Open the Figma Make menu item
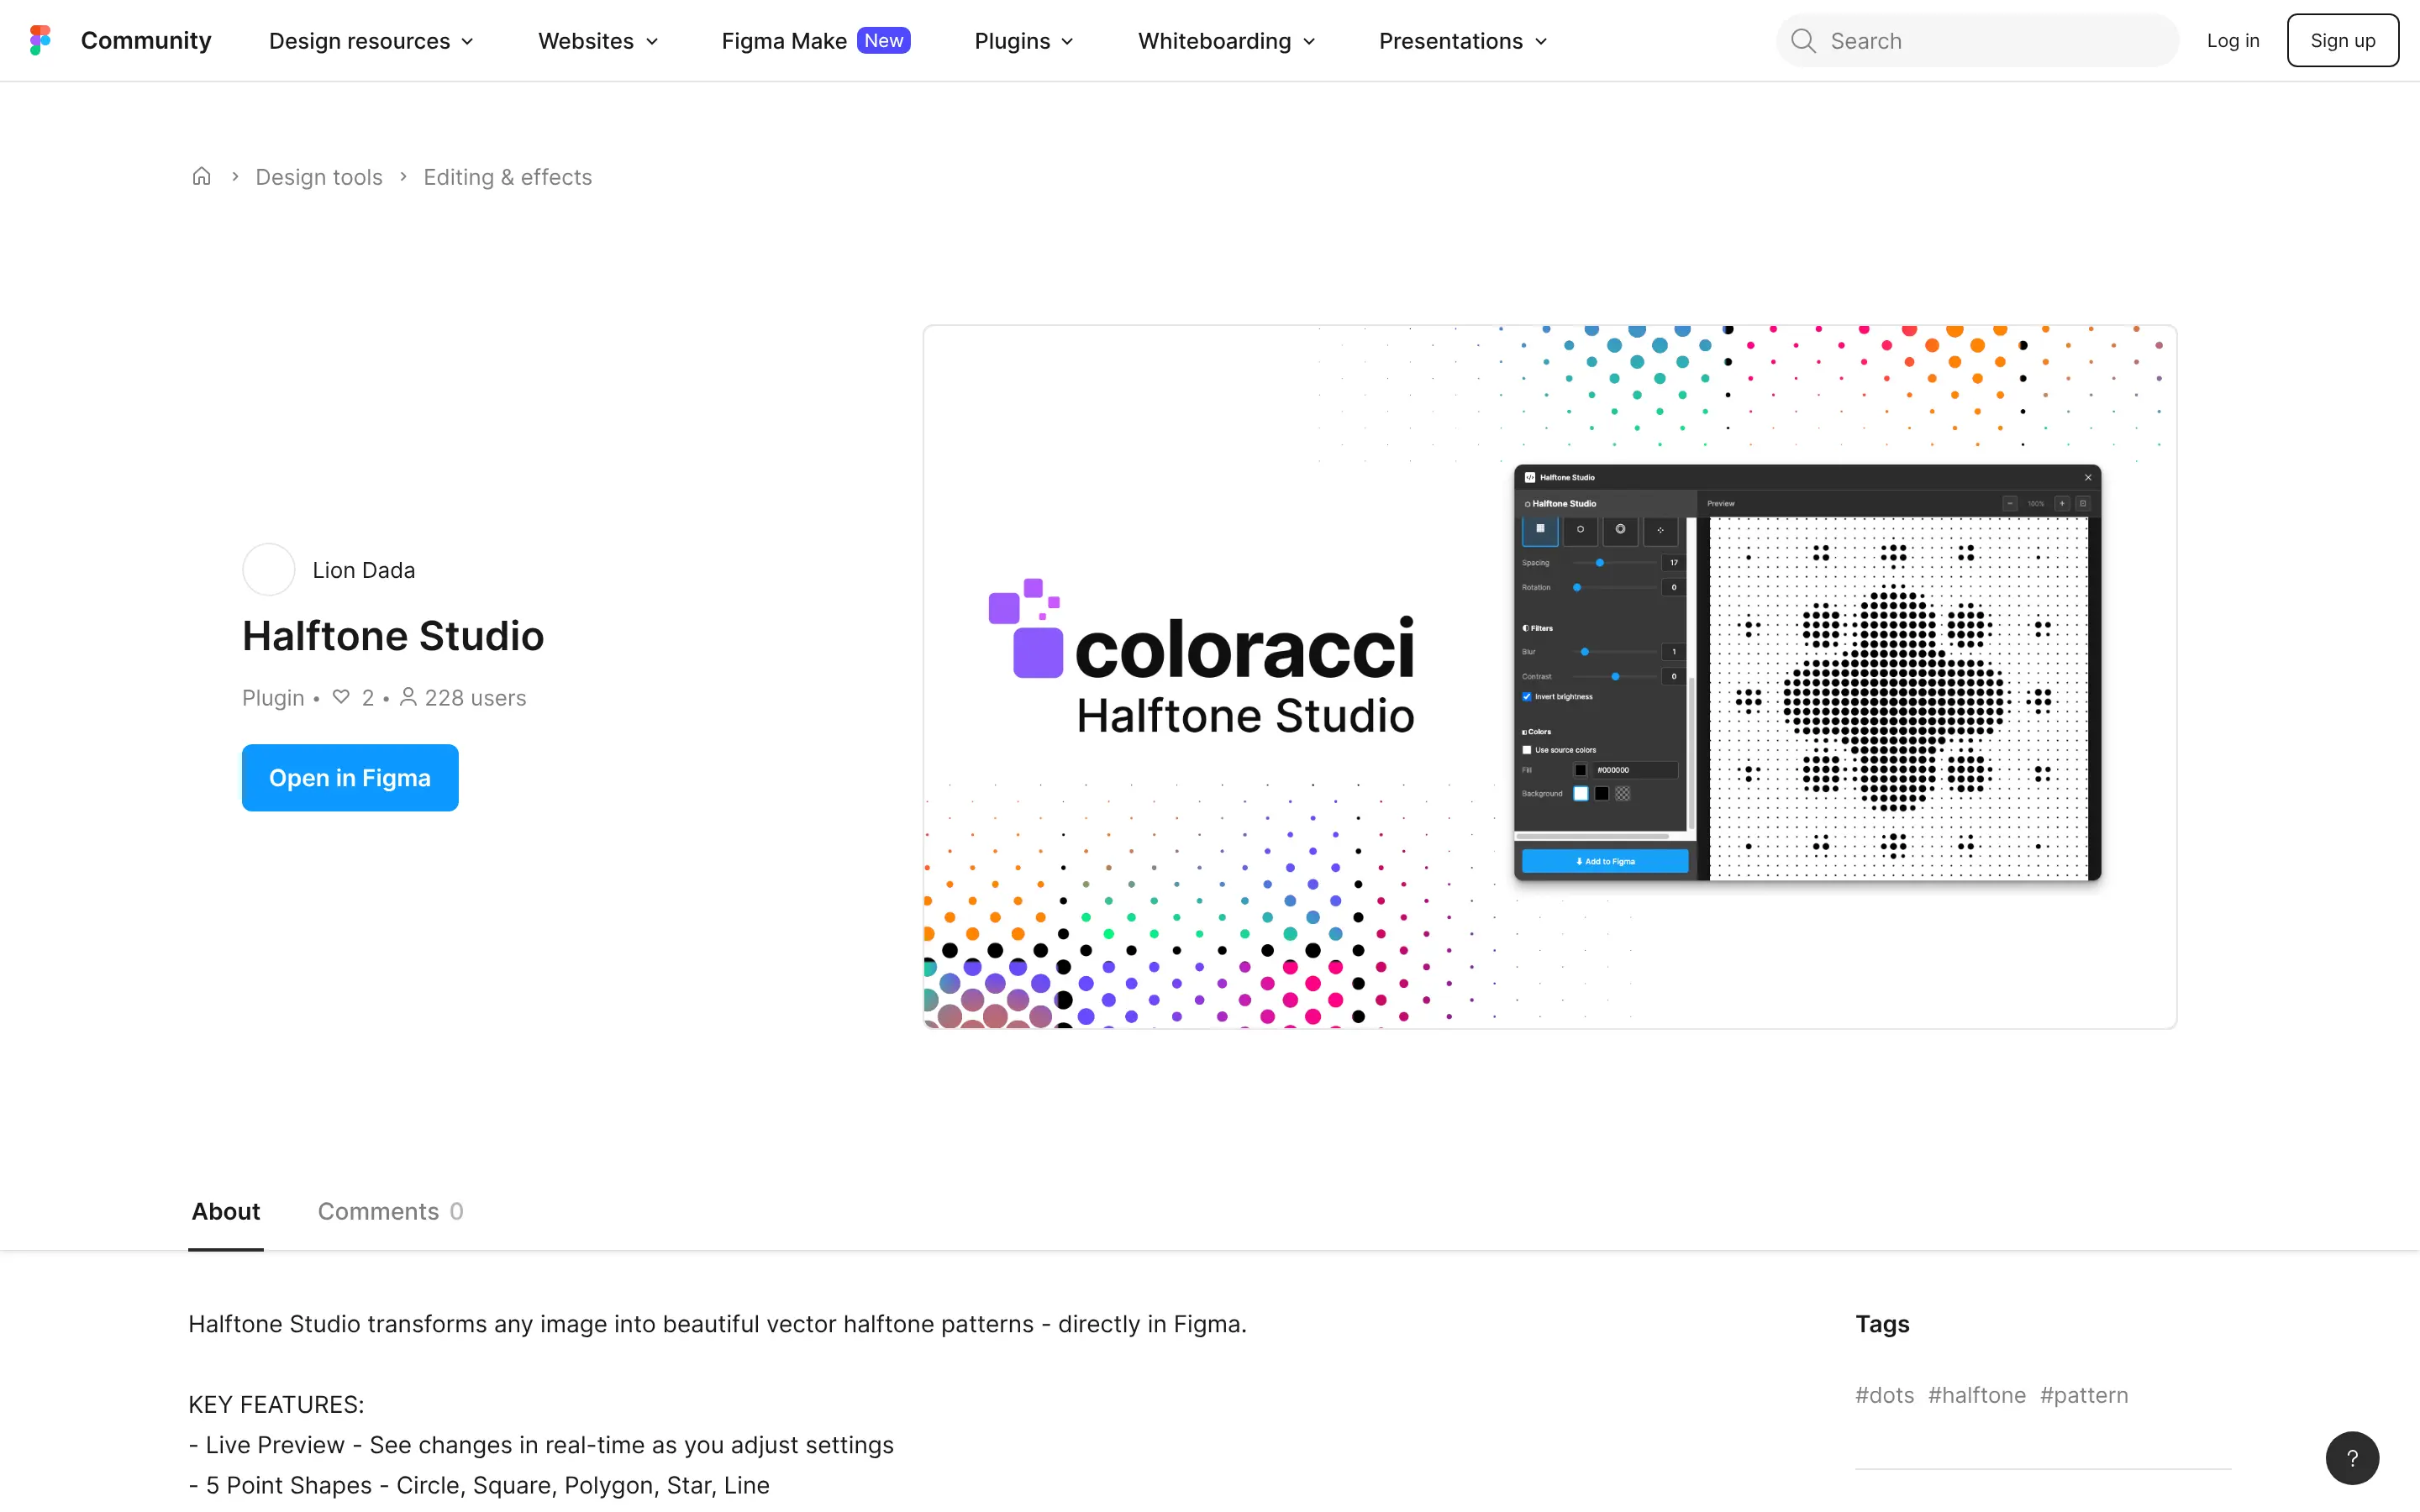The height and width of the screenshot is (1512, 2420). (x=784, y=41)
